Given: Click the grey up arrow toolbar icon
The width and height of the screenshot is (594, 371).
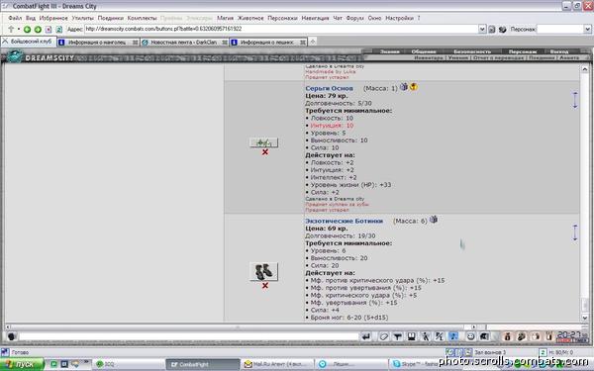Looking at the screenshot, I should coord(11,29).
